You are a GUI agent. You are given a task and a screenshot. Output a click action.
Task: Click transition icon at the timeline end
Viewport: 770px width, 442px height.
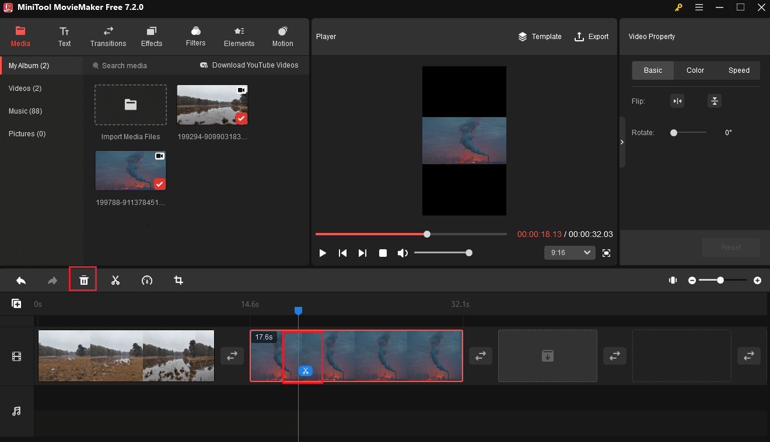pos(748,356)
